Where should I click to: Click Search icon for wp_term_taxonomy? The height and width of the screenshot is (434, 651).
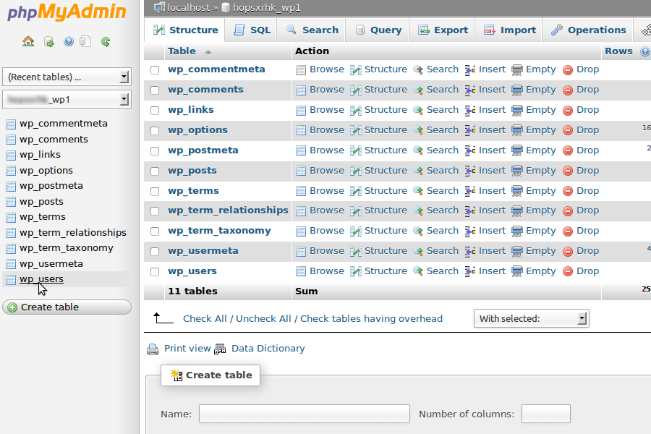418,231
